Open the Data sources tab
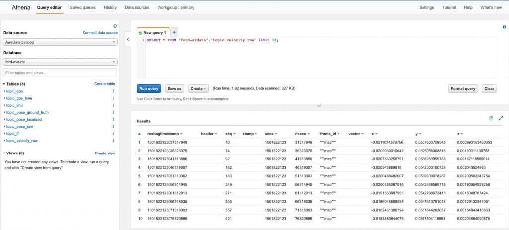Image resolution: width=509 pixels, height=230 pixels. pyautogui.click(x=137, y=7)
